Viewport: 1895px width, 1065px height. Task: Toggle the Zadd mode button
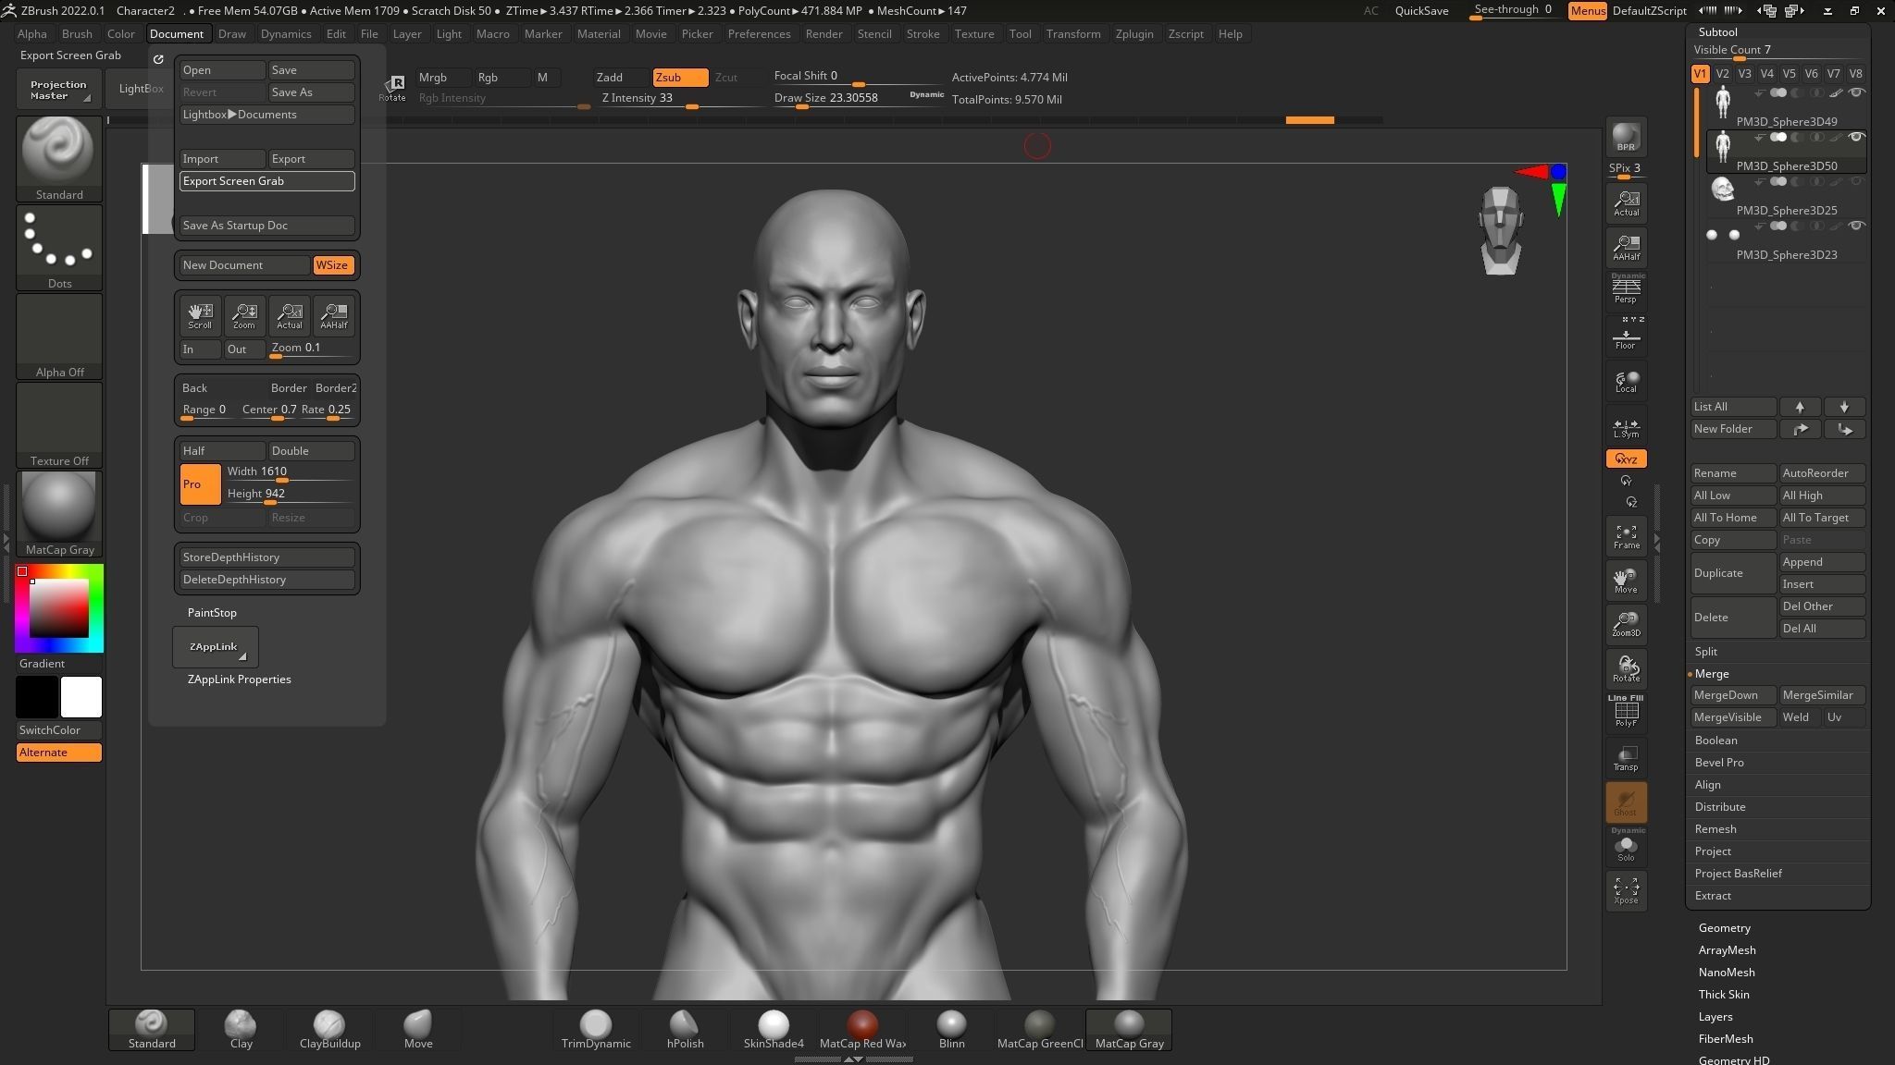[x=621, y=77]
